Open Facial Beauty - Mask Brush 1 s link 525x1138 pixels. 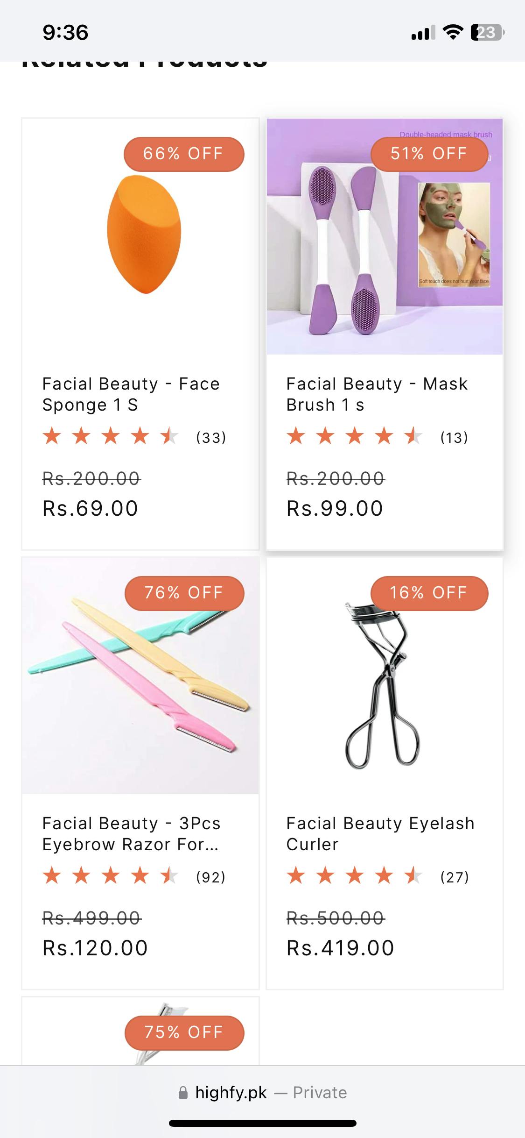pos(377,394)
